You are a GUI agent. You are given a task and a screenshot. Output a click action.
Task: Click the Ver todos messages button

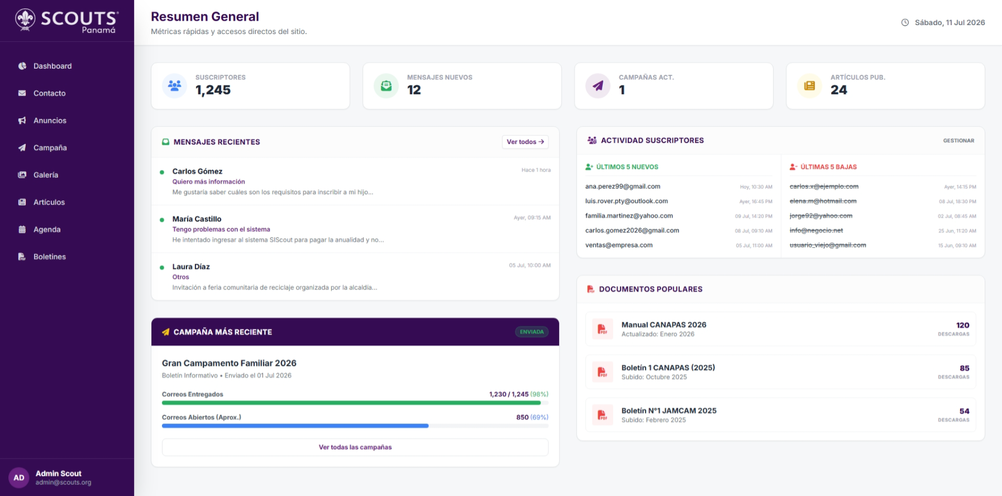point(525,142)
